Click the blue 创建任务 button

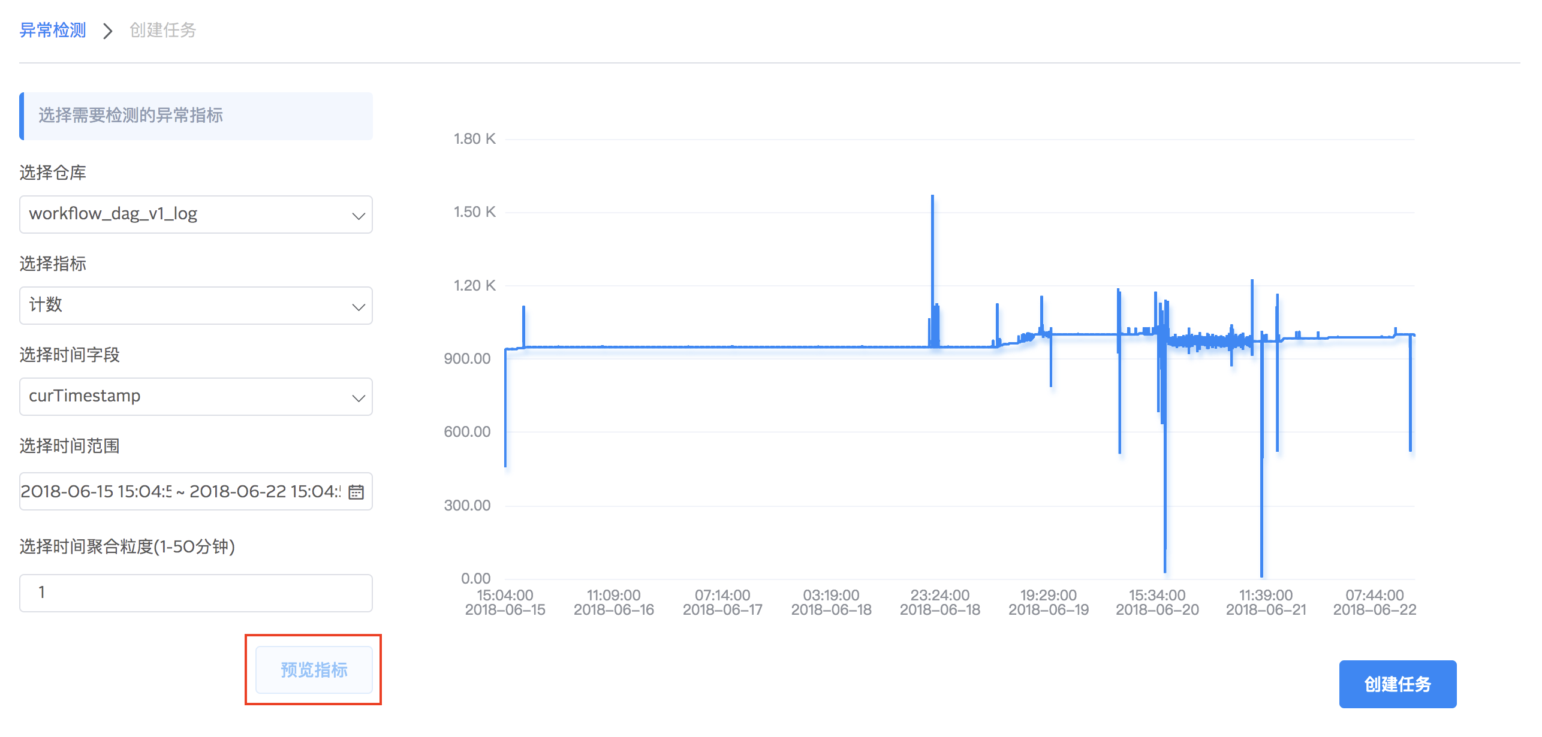(x=1397, y=684)
